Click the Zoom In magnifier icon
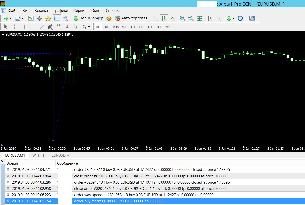Image resolution: width=305 pixels, height=205 pixels. point(182,18)
